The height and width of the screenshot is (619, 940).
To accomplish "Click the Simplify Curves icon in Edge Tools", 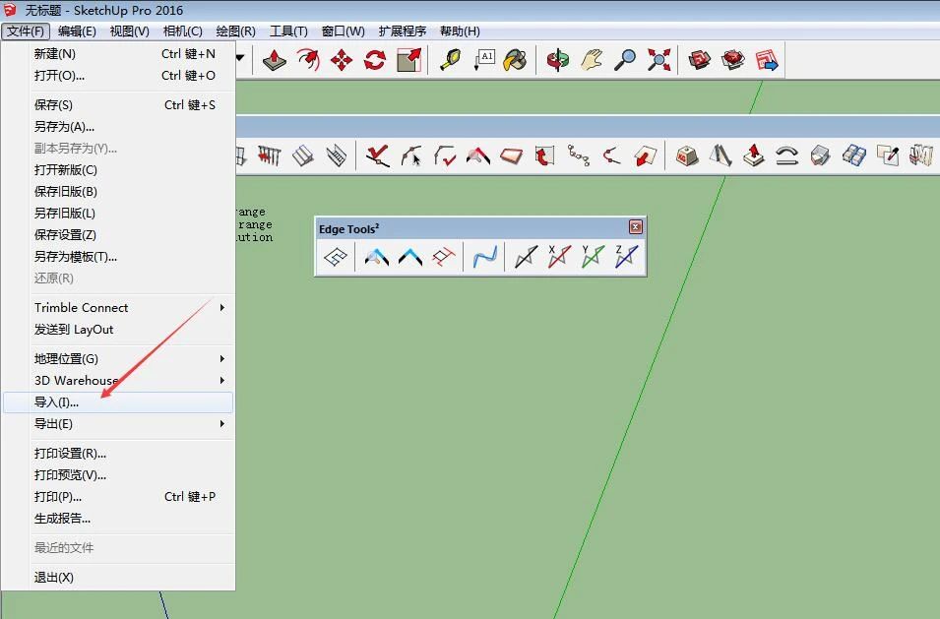I will click(x=335, y=257).
